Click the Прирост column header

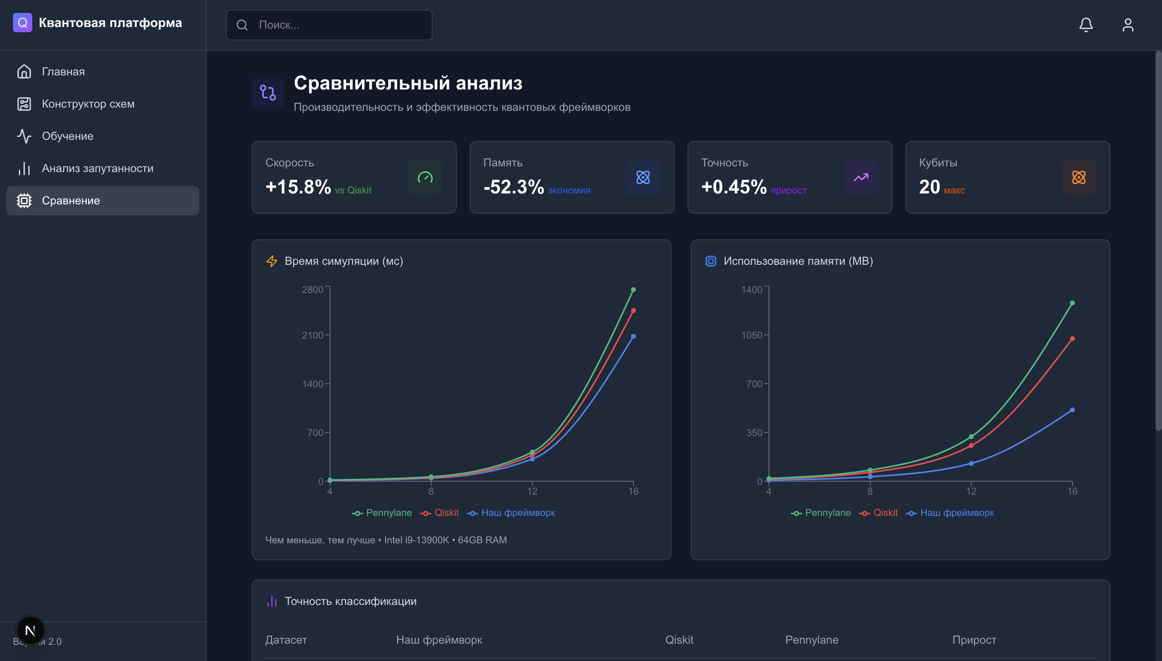[x=974, y=640]
